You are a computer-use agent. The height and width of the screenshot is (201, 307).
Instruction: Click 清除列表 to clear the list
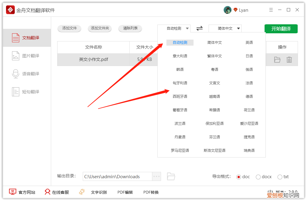130,28
